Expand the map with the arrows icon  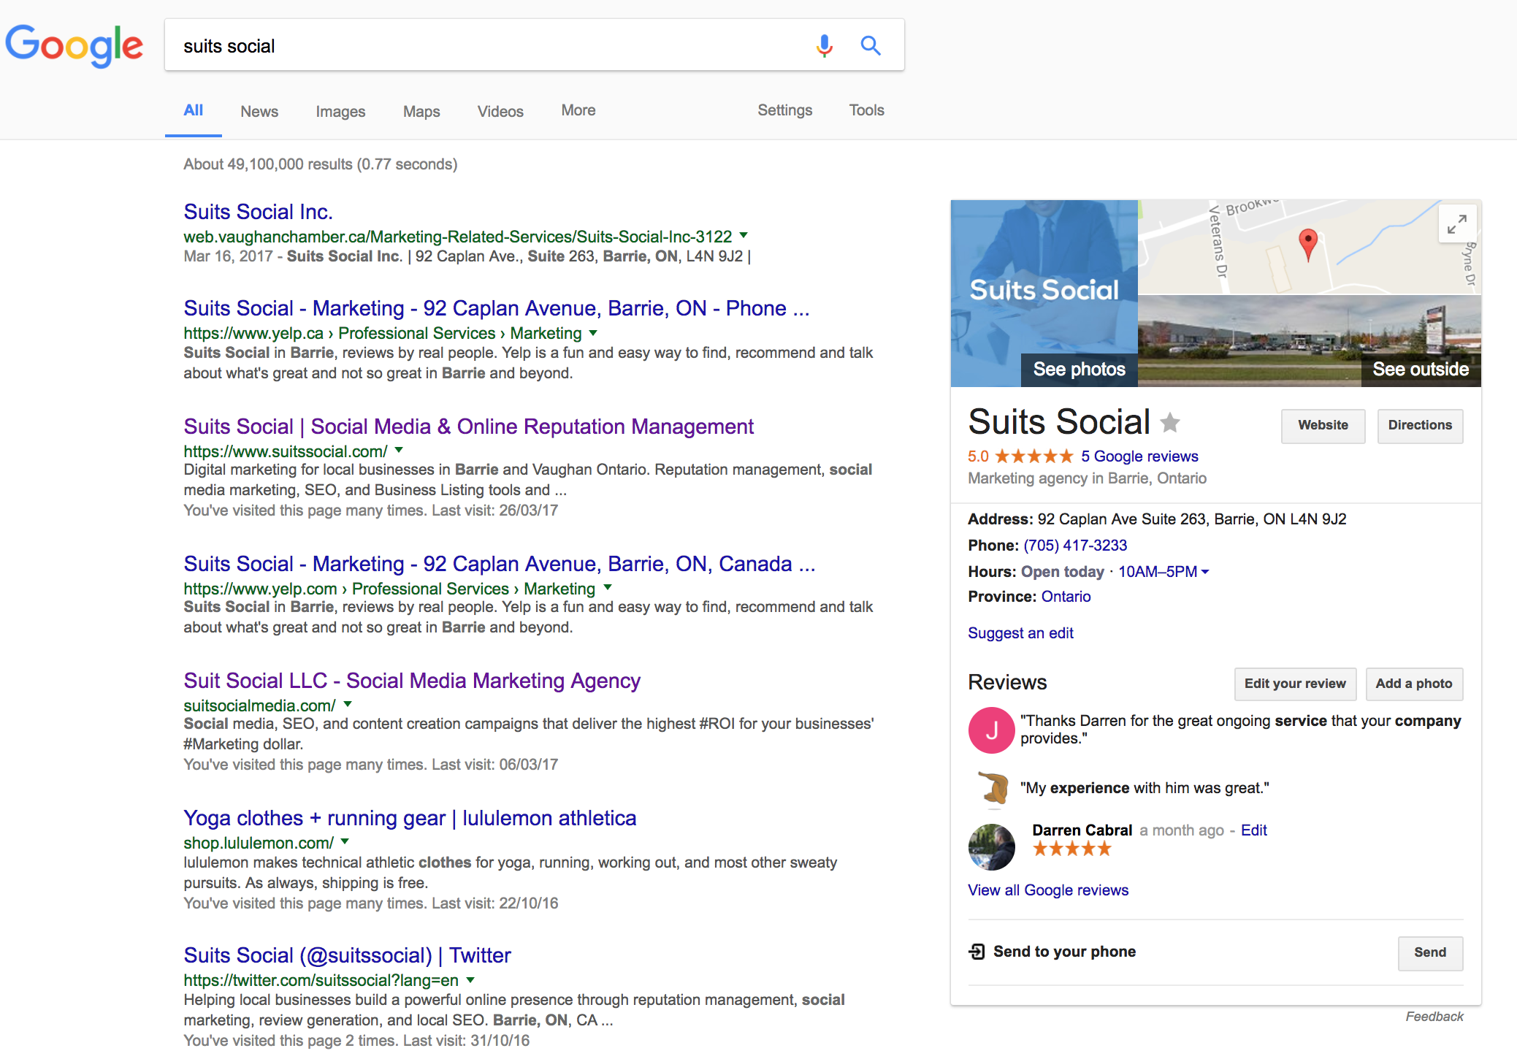pyautogui.click(x=1457, y=224)
